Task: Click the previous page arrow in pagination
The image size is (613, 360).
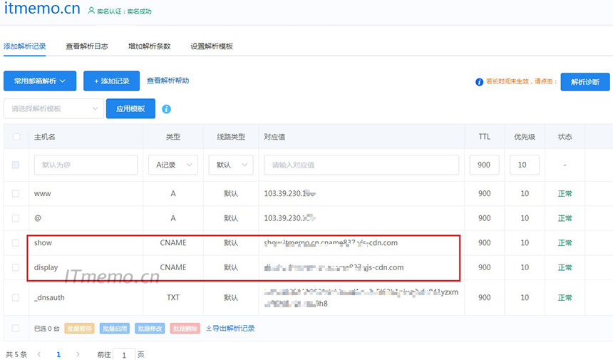Action: pyautogui.click(x=39, y=354)
